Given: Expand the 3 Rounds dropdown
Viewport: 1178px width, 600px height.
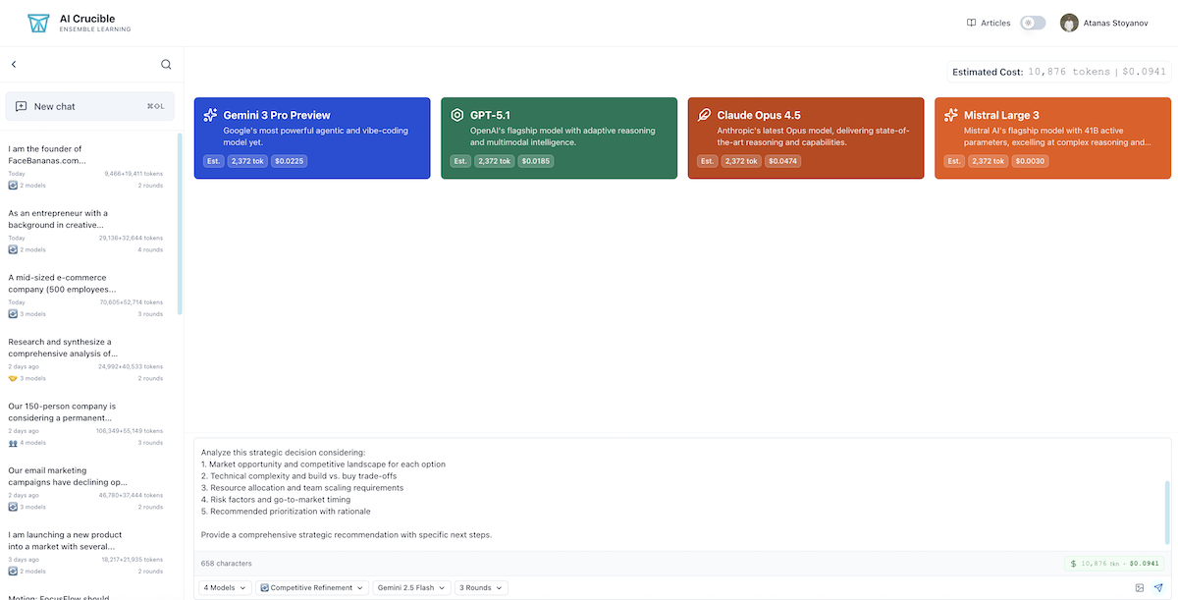Looking at the screenshot, I should coord(481,587).
